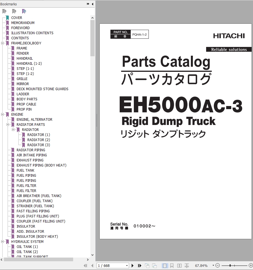The width and height of the screenshot is (253, 270).
Task: Open COUPLER (FAST FILLING UNIT) bookmark
Action: 41,221
